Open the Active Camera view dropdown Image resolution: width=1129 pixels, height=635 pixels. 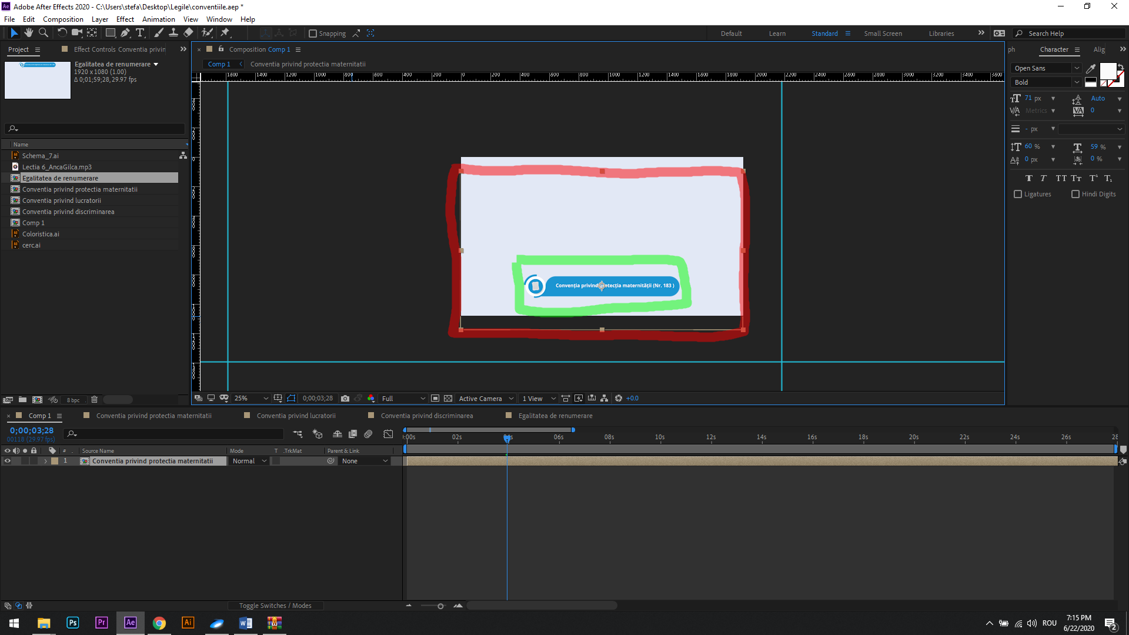[485, 398]
